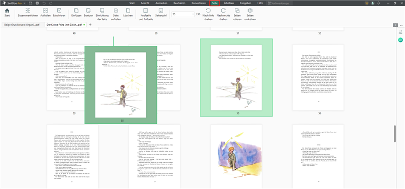Screen dimensions: 405x189
Task: Select page 56 thumbnail
Action: (318, 77)
